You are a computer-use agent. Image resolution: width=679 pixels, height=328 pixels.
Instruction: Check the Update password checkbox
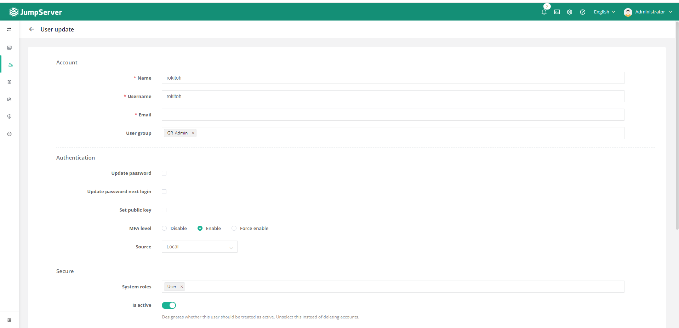point(164,173)
